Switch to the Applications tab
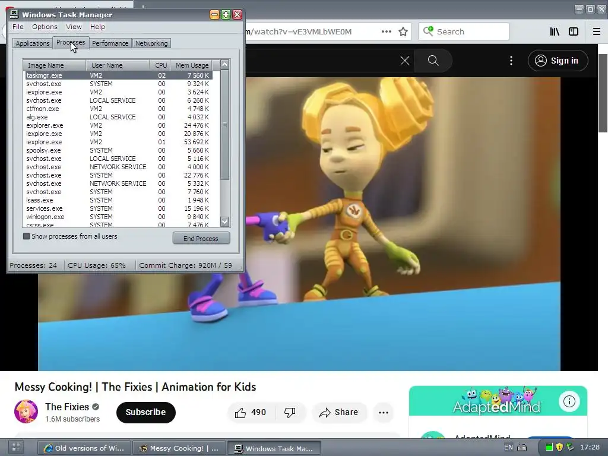The width and height of the screenshot is (608, 456). 33,43
